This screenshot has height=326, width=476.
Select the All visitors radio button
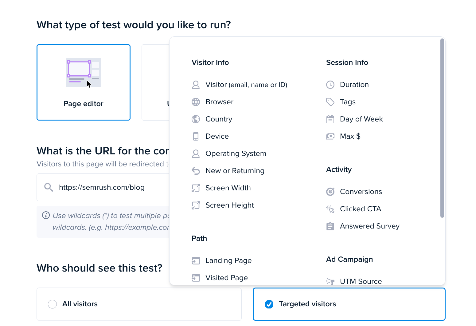(x=53, y=304)
